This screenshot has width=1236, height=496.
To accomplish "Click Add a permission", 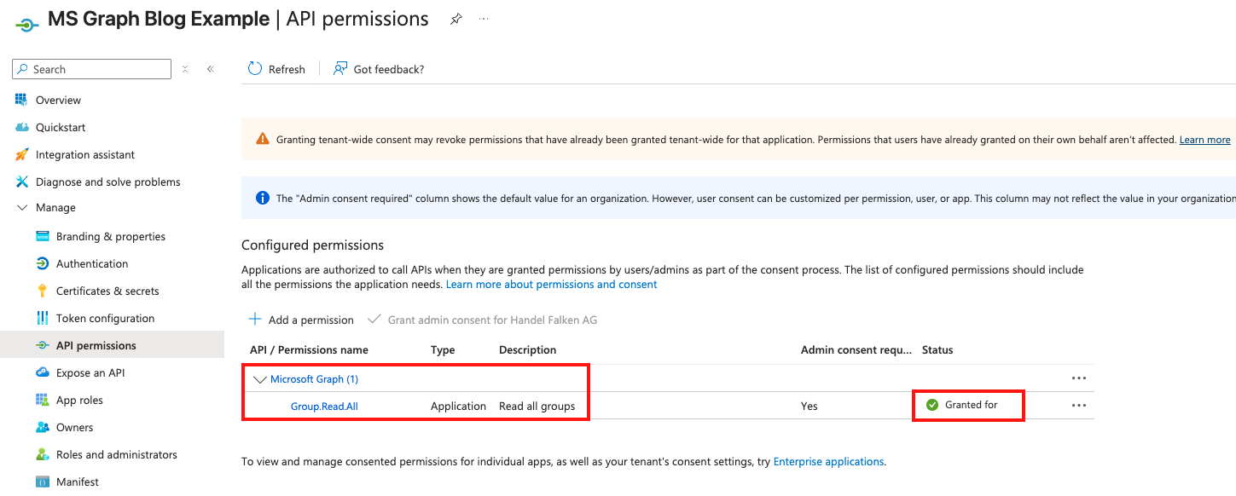I will (x=301, y=320).
